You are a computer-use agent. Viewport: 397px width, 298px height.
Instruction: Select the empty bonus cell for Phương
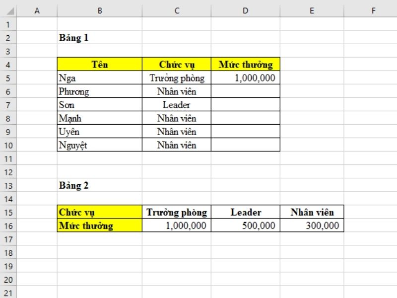pos(245,91)
